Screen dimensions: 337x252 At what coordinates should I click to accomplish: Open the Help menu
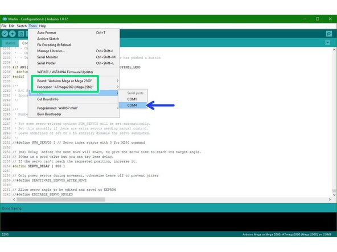click(x=43, y=26)
